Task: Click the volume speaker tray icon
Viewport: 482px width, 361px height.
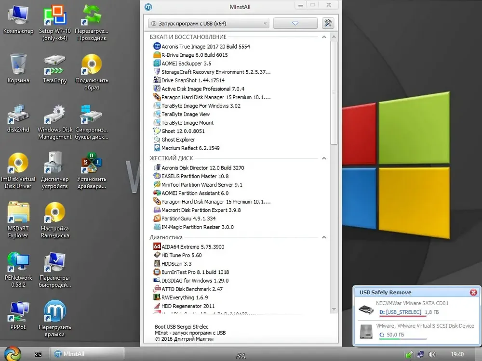Action: [x=432, y=354]
